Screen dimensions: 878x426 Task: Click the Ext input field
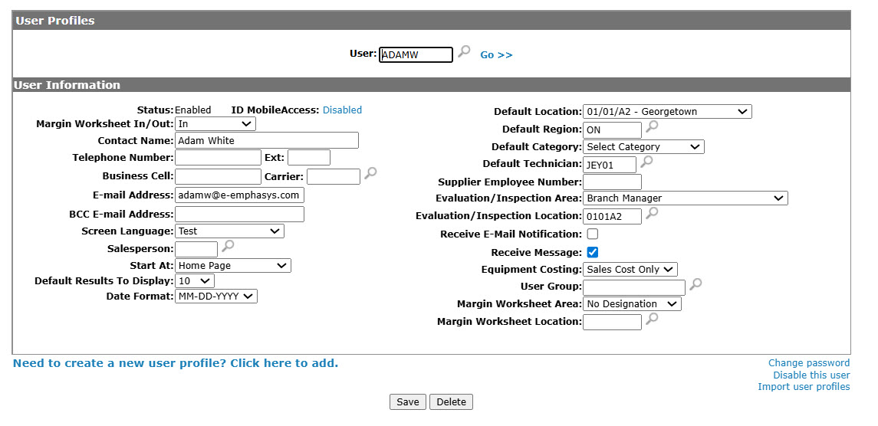[x=309, y=157]
